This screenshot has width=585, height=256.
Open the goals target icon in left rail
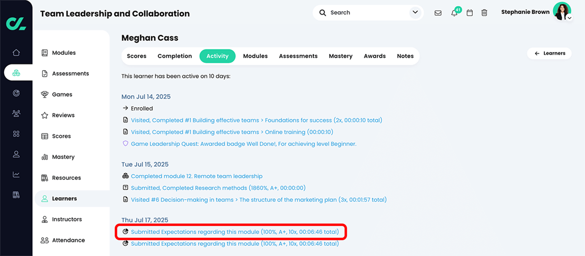[16, 93]
